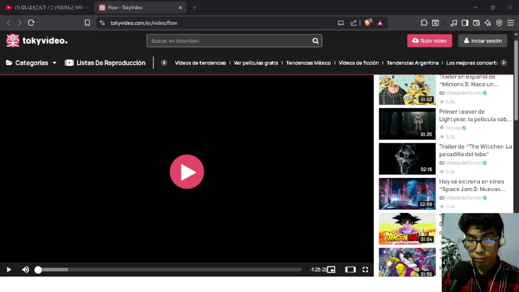The image size is (519, 292).
Task: Click the progress slider handle
Action: tap(38, 270)
